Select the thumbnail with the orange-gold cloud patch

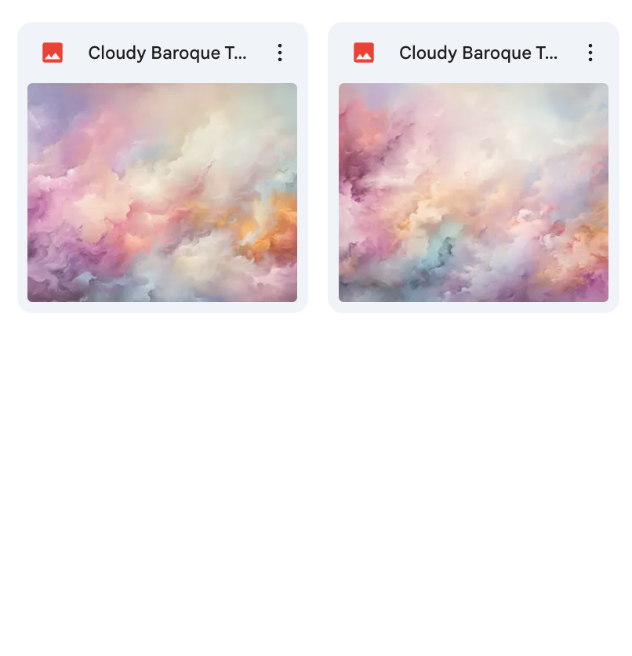[162, 192]
